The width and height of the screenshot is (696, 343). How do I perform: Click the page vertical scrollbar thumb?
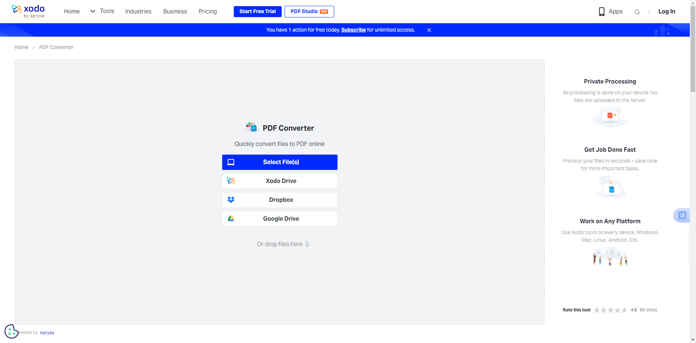click(x=693, y=49)
